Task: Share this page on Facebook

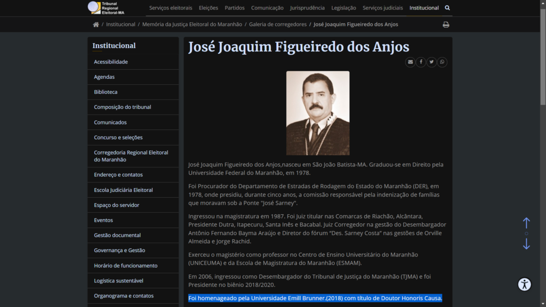Action: pyautogui.click(x=421, y=62)
